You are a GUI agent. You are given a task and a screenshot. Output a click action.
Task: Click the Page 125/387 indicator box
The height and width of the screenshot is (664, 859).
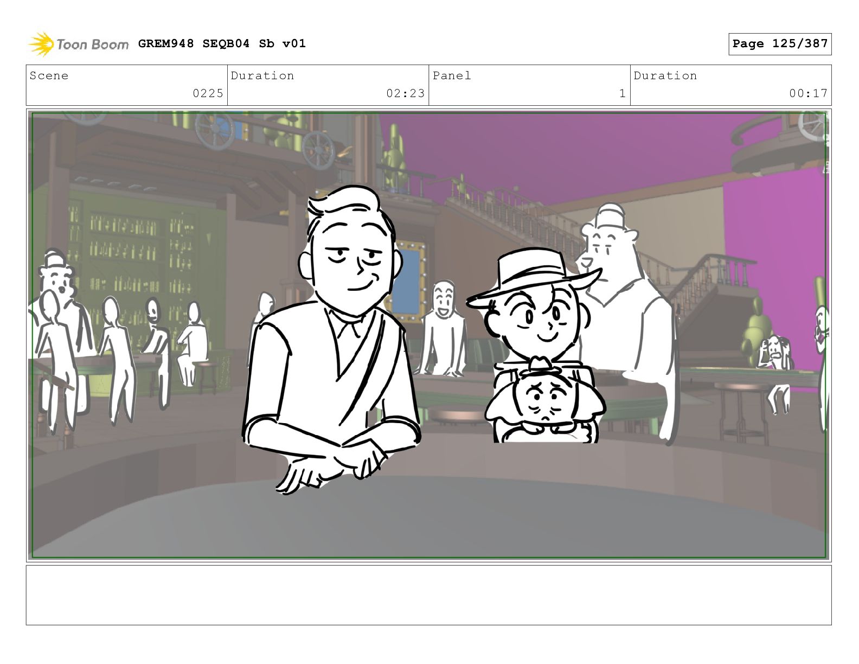click(x=780, y=44)
